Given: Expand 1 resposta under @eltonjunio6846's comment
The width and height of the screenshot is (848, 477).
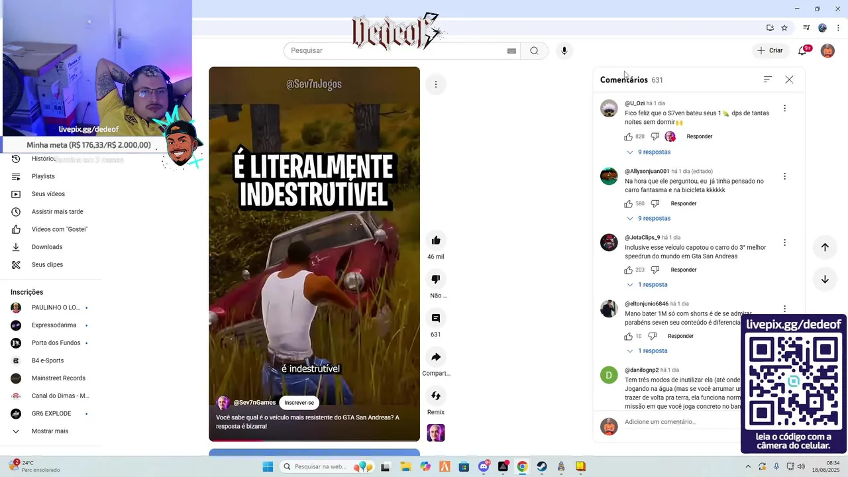Looking at the screenshot, I should [647, 351].
